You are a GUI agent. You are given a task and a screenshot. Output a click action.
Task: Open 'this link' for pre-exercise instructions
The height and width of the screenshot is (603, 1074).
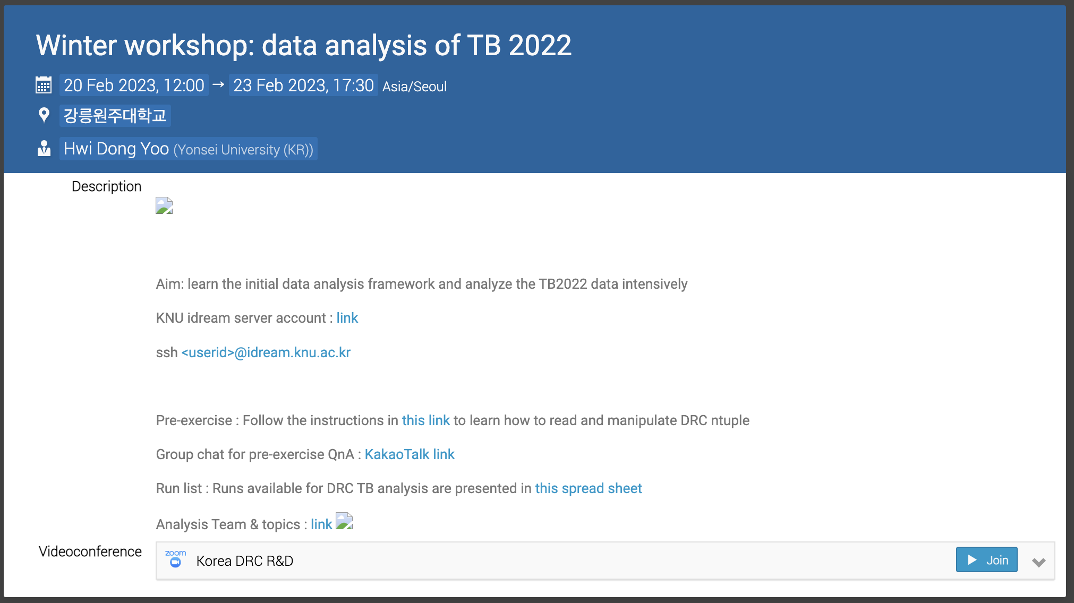[x=425, y=420]
